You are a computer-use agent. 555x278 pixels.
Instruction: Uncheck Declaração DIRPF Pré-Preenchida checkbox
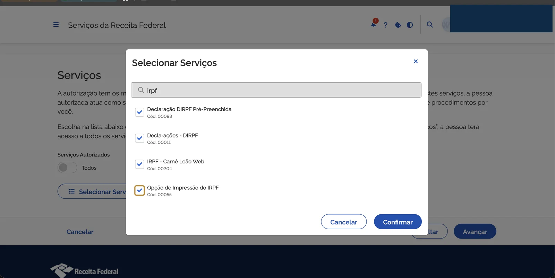[139, 112]
